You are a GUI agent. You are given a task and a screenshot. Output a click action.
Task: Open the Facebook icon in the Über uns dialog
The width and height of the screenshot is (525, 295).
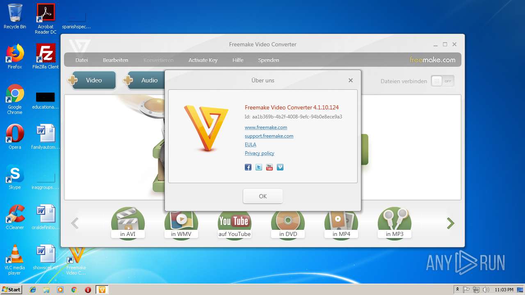coord(248,167)
